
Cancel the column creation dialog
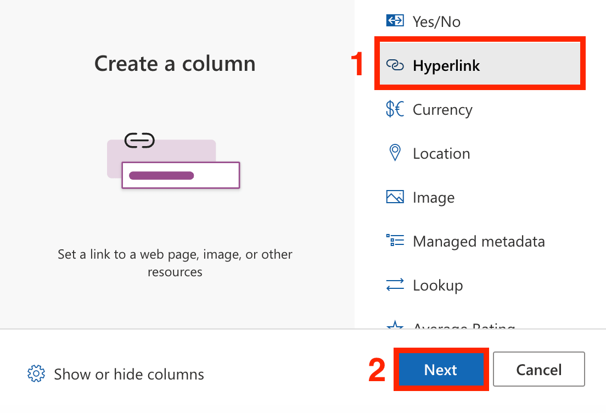538,369
